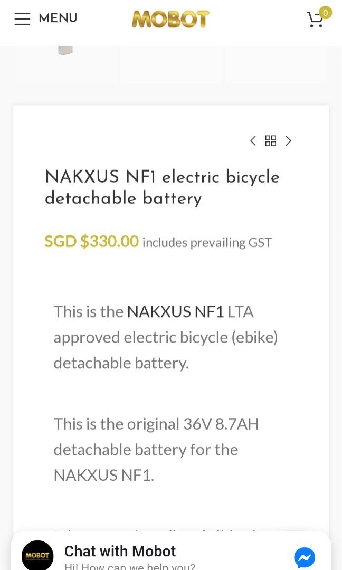The image size is (342, 570).
Task: Select the right chevron to view next image
Action: coord(289,141)
